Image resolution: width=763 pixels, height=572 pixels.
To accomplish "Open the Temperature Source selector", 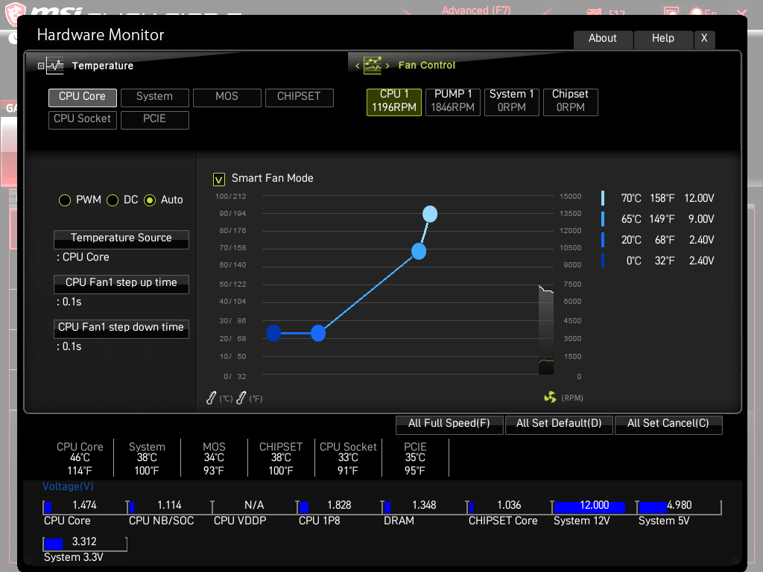I will (121, 239).
